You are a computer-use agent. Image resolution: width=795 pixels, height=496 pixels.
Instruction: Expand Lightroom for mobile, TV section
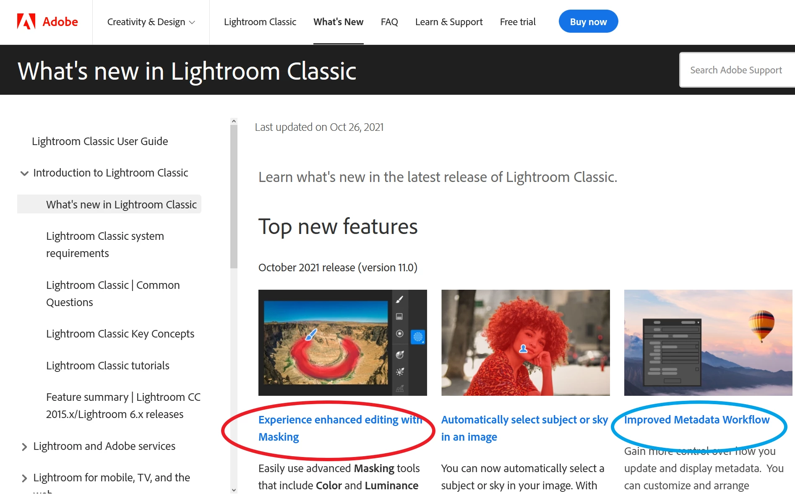24,478
